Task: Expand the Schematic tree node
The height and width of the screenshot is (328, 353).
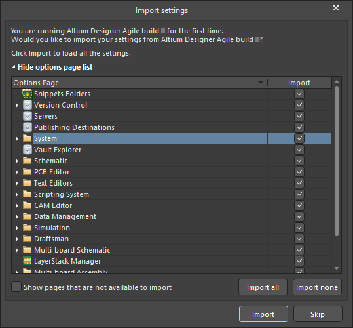Action: (16, 161)
